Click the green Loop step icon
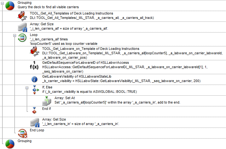This screenshot has height=149, width=226. point(22,38)
